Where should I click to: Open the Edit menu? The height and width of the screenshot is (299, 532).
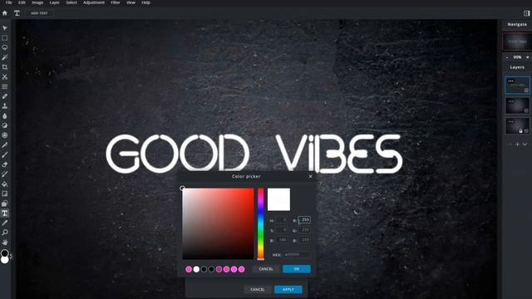(22, 2)
